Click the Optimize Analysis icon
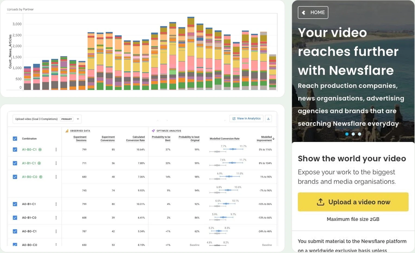415x253 pixels. click(153, 131)
